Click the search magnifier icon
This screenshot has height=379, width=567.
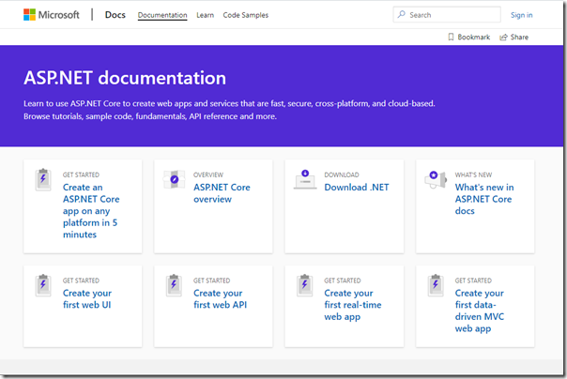[402, 14]
